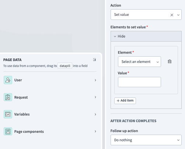Click the Variables icon
185x149 pixels.
pyautogui.click(x=8, y=114)
